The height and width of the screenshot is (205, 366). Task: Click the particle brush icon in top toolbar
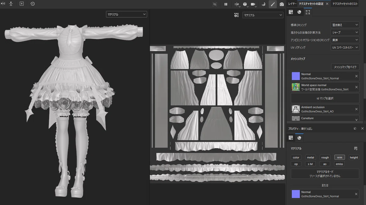pyautogui.click(x=264, y=4)
